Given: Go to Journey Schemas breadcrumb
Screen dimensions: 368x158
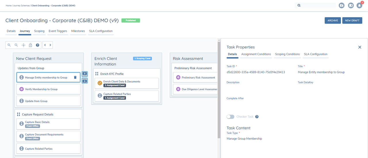Looking at the screenshot, I should tap(22, 5).
